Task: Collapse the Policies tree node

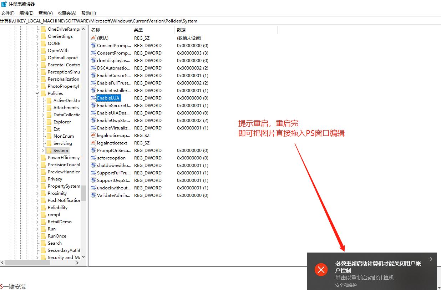Action: point(37,93)
